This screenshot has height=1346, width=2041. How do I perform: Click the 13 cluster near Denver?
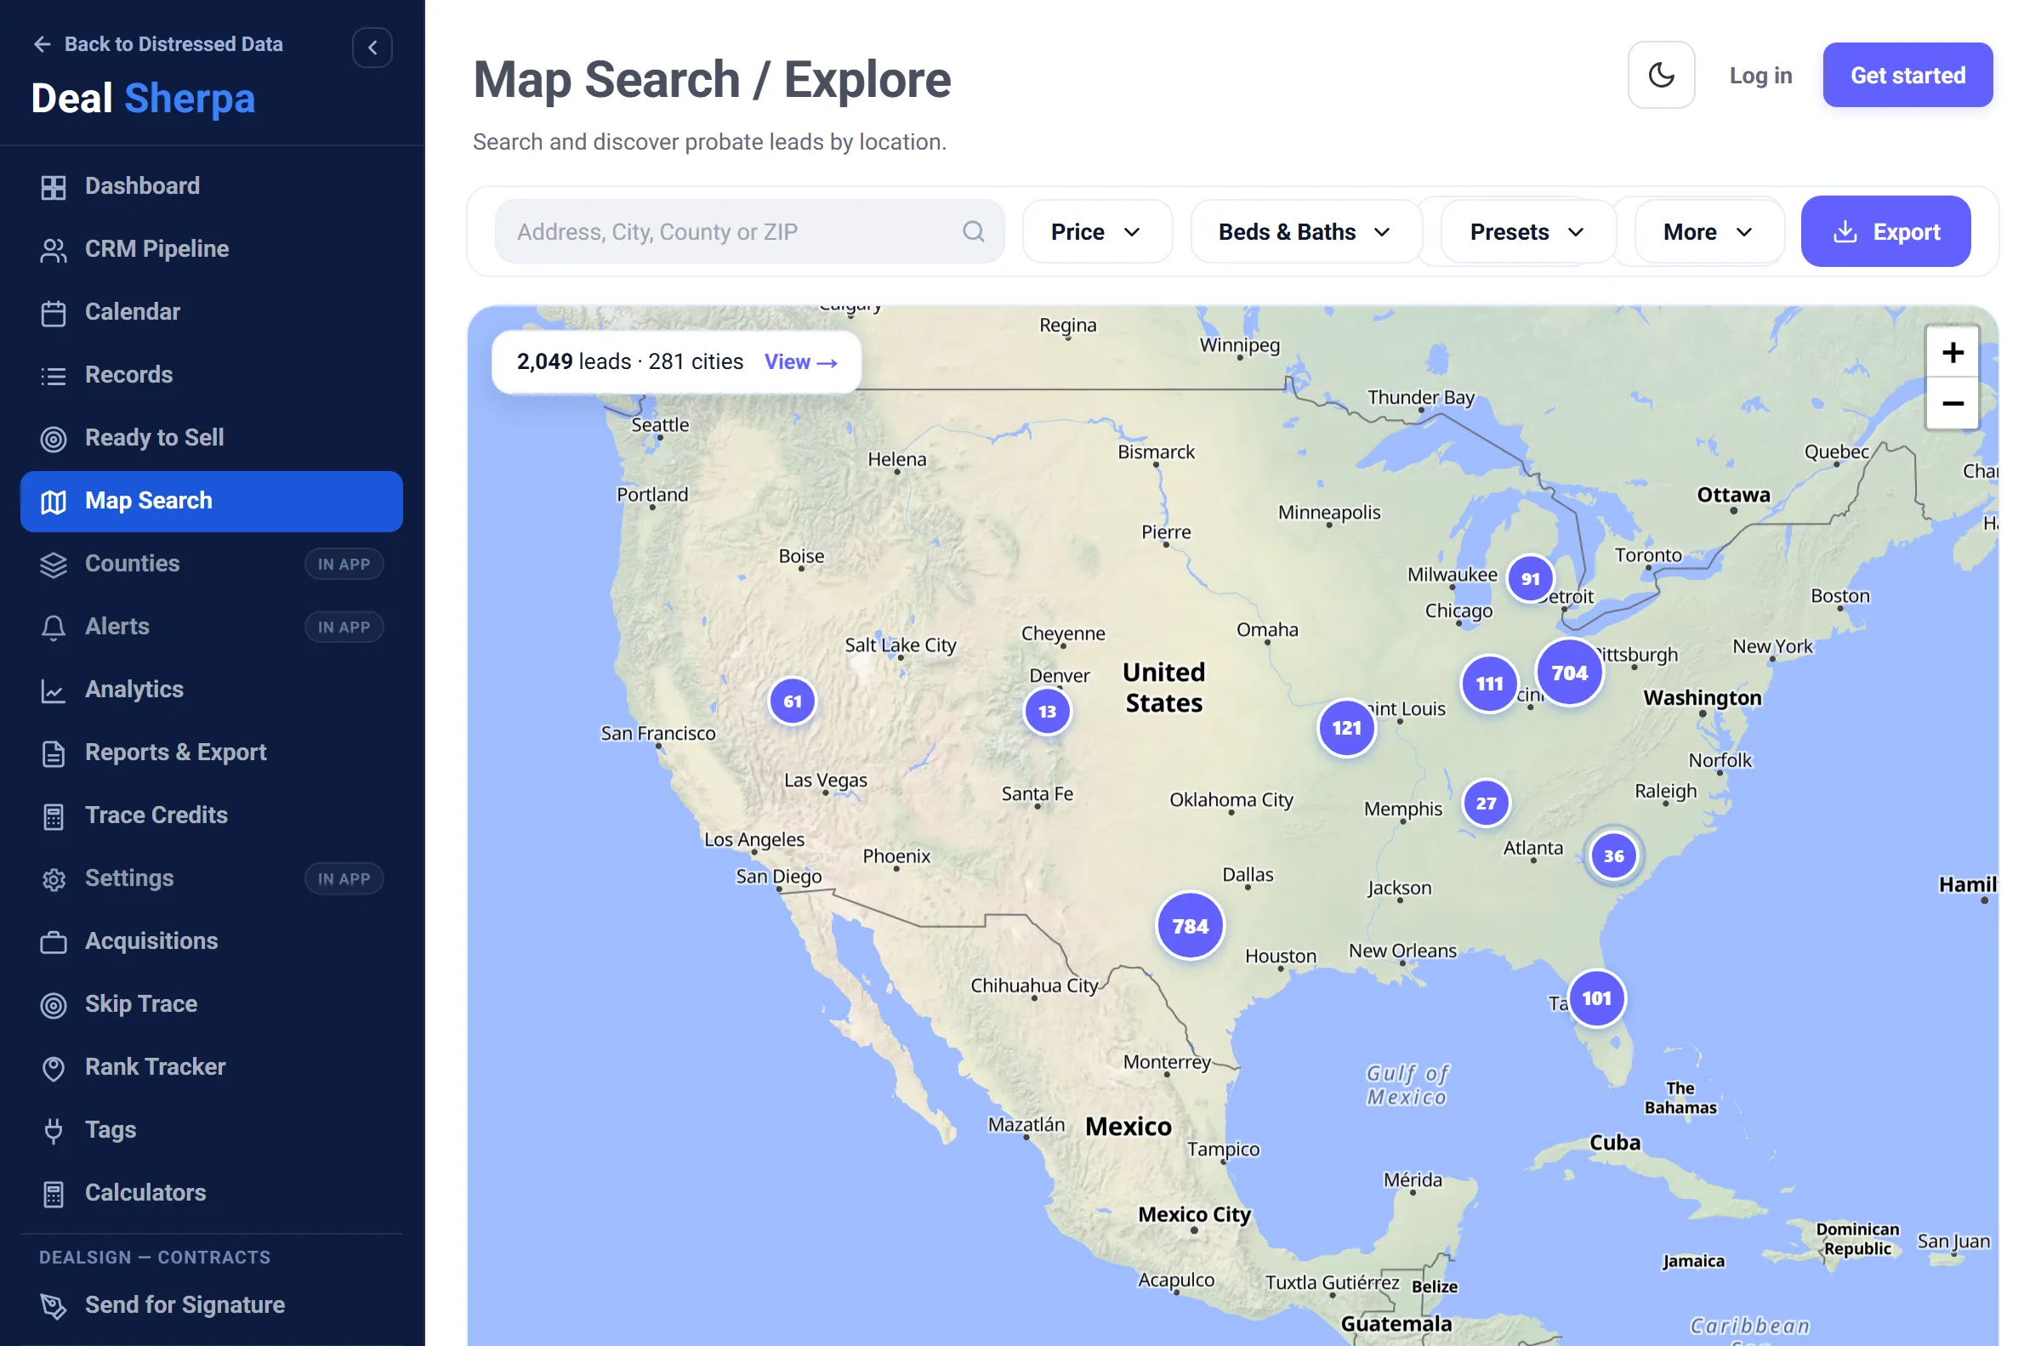[1047, 713]
